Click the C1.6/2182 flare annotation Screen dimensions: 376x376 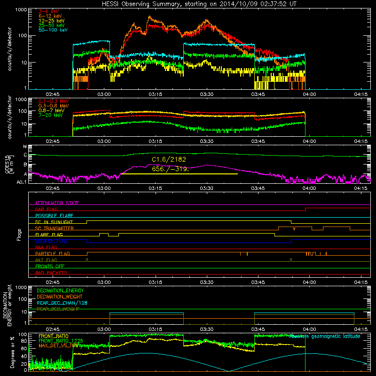[x=169, y=159]
